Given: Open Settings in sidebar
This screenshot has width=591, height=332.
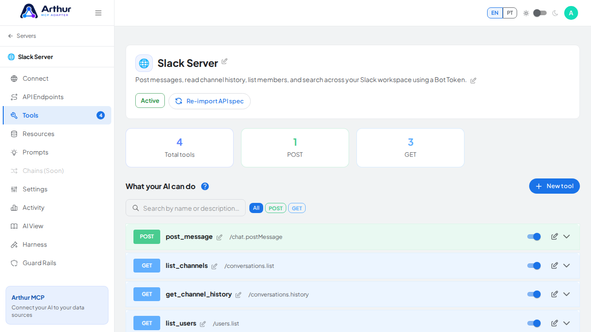Looking at the screenshot, I should click(57, 189).
